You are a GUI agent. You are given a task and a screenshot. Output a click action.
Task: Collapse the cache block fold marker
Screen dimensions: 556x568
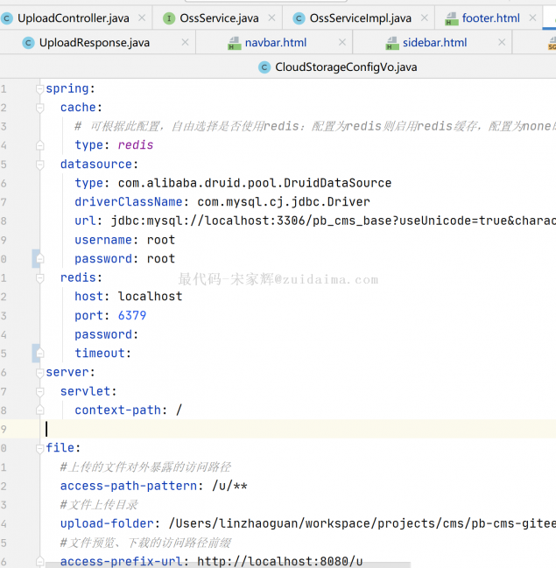point(39,108)
